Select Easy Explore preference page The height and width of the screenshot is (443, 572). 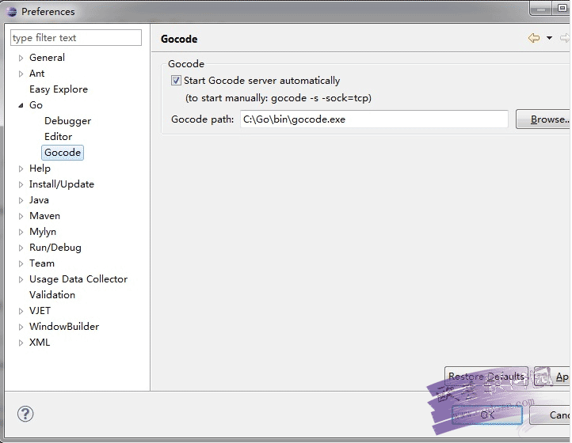pyautogui.click(x=59, y=89)
